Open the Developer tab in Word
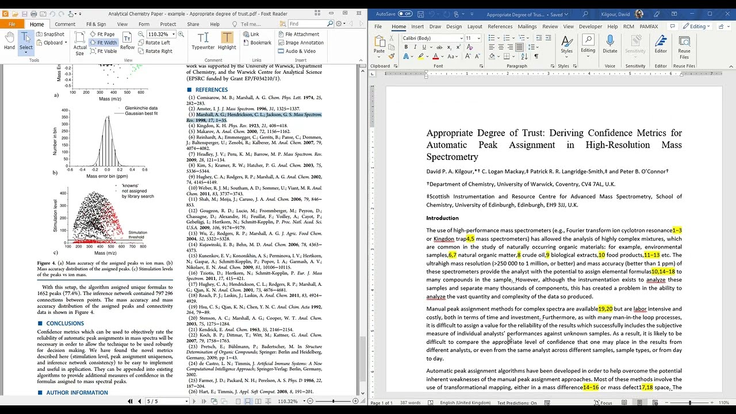This screenshot has height=414, width=736. pyautogui.click(x=590, y=26)
